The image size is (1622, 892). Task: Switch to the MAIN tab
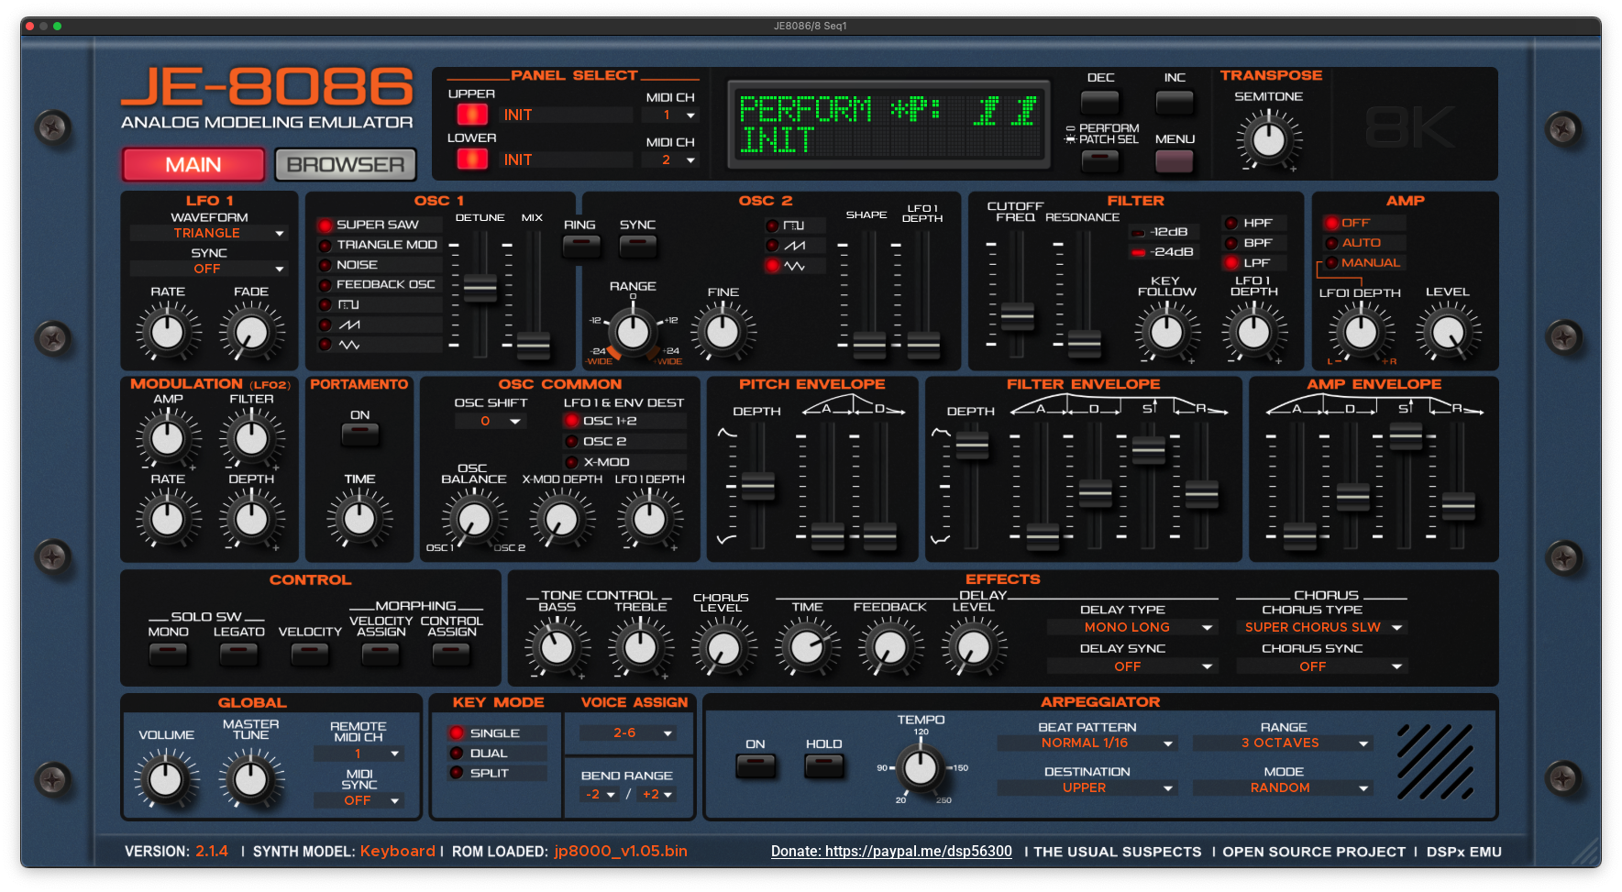click(x=193, y=165)
